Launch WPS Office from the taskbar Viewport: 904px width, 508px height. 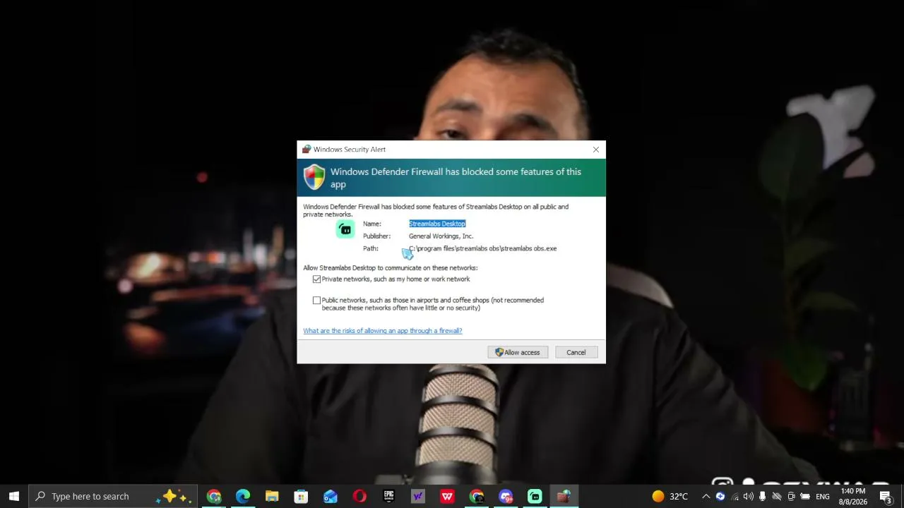coord(447,496)
